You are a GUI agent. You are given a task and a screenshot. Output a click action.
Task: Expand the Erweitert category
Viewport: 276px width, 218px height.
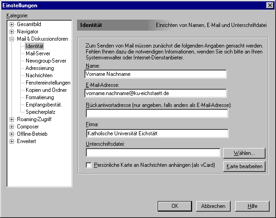[x=12, y=141]
